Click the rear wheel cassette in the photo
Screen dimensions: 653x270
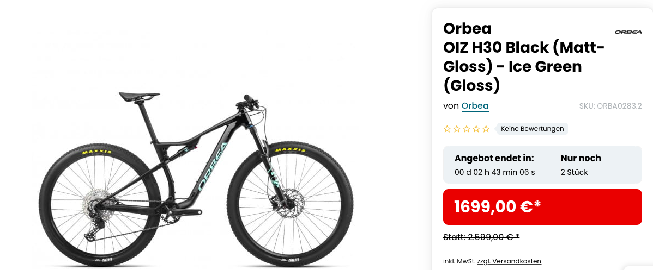coord(94,203)
